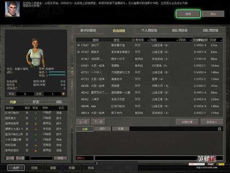The image size is (230, 173).
Task: Switch to the 战队竞技场 tab
Action: (x=210, y=30)
